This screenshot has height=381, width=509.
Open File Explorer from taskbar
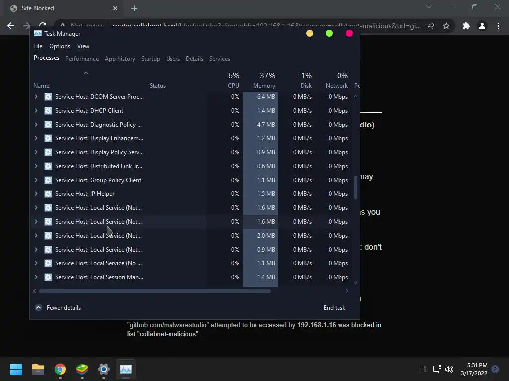click(x=38, y=369)
